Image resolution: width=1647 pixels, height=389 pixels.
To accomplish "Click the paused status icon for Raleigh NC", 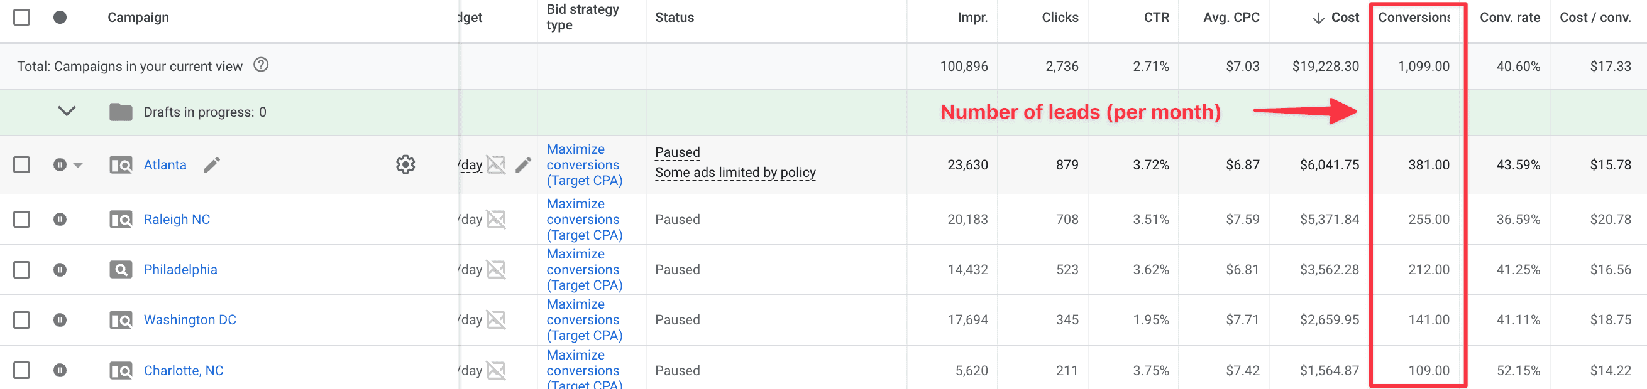I will tap(60, 220).
